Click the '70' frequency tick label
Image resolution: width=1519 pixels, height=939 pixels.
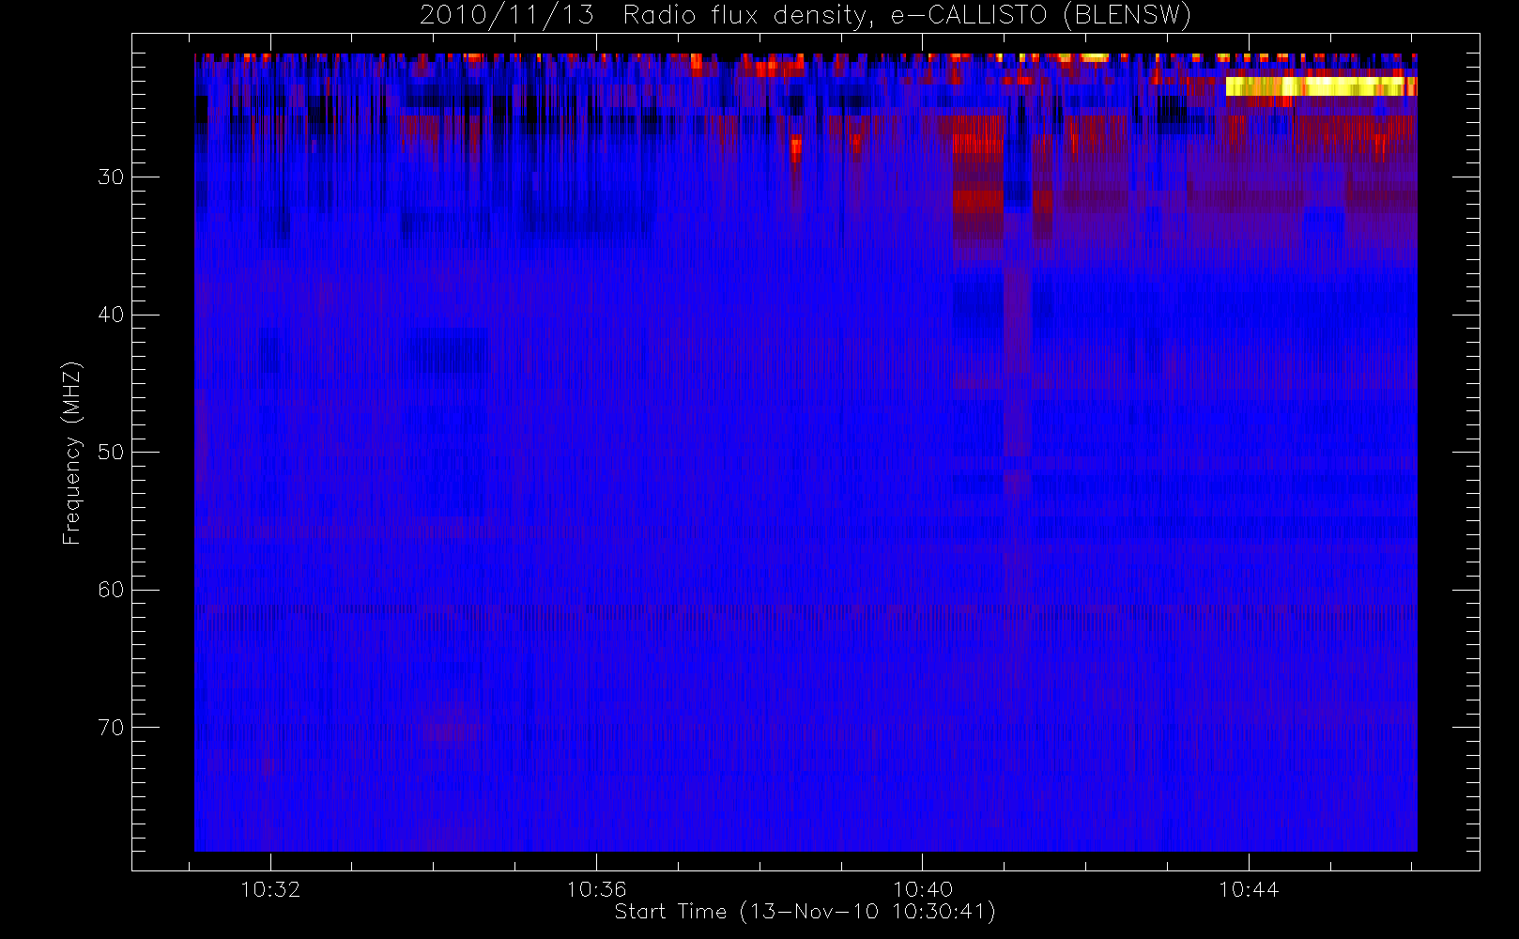[111, 728]
